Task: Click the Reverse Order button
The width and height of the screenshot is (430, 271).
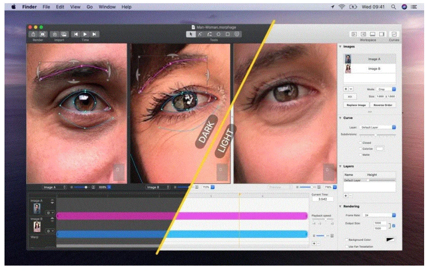Action: 383,105
